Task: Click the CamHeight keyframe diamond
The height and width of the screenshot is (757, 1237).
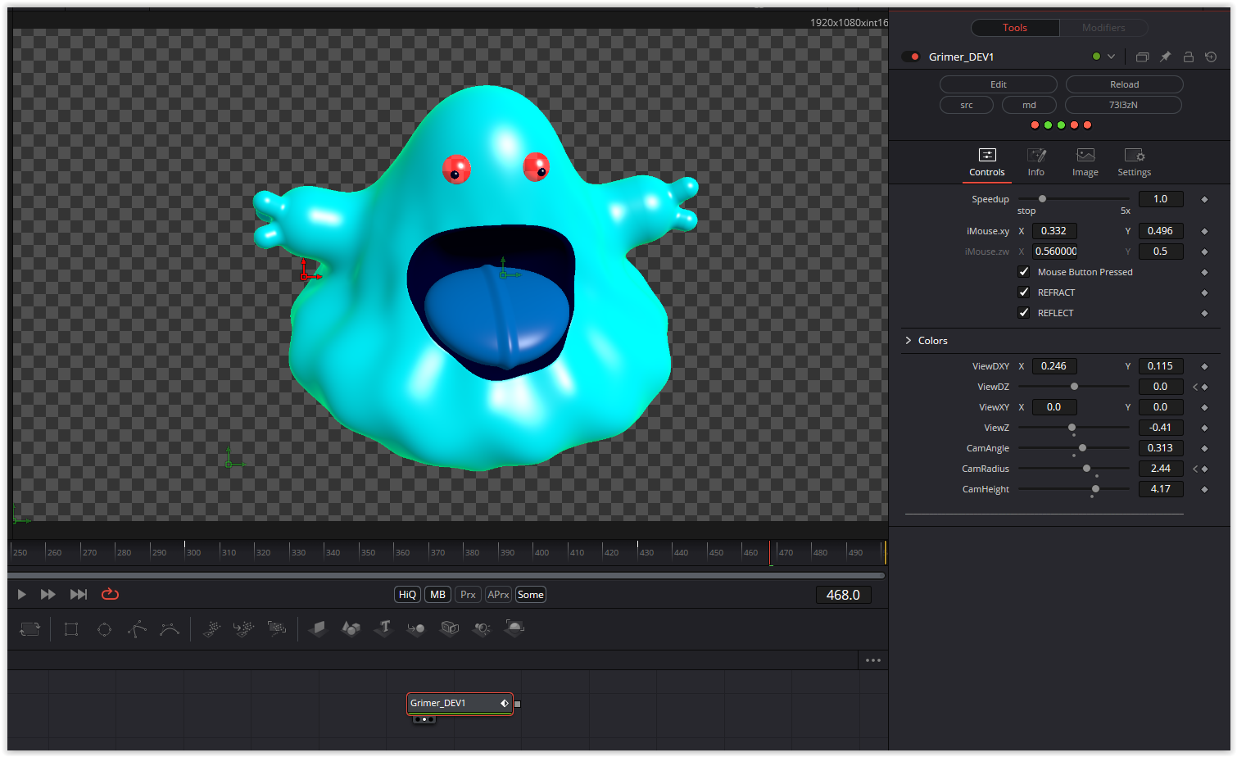Action: click(x=1204, y=489)
